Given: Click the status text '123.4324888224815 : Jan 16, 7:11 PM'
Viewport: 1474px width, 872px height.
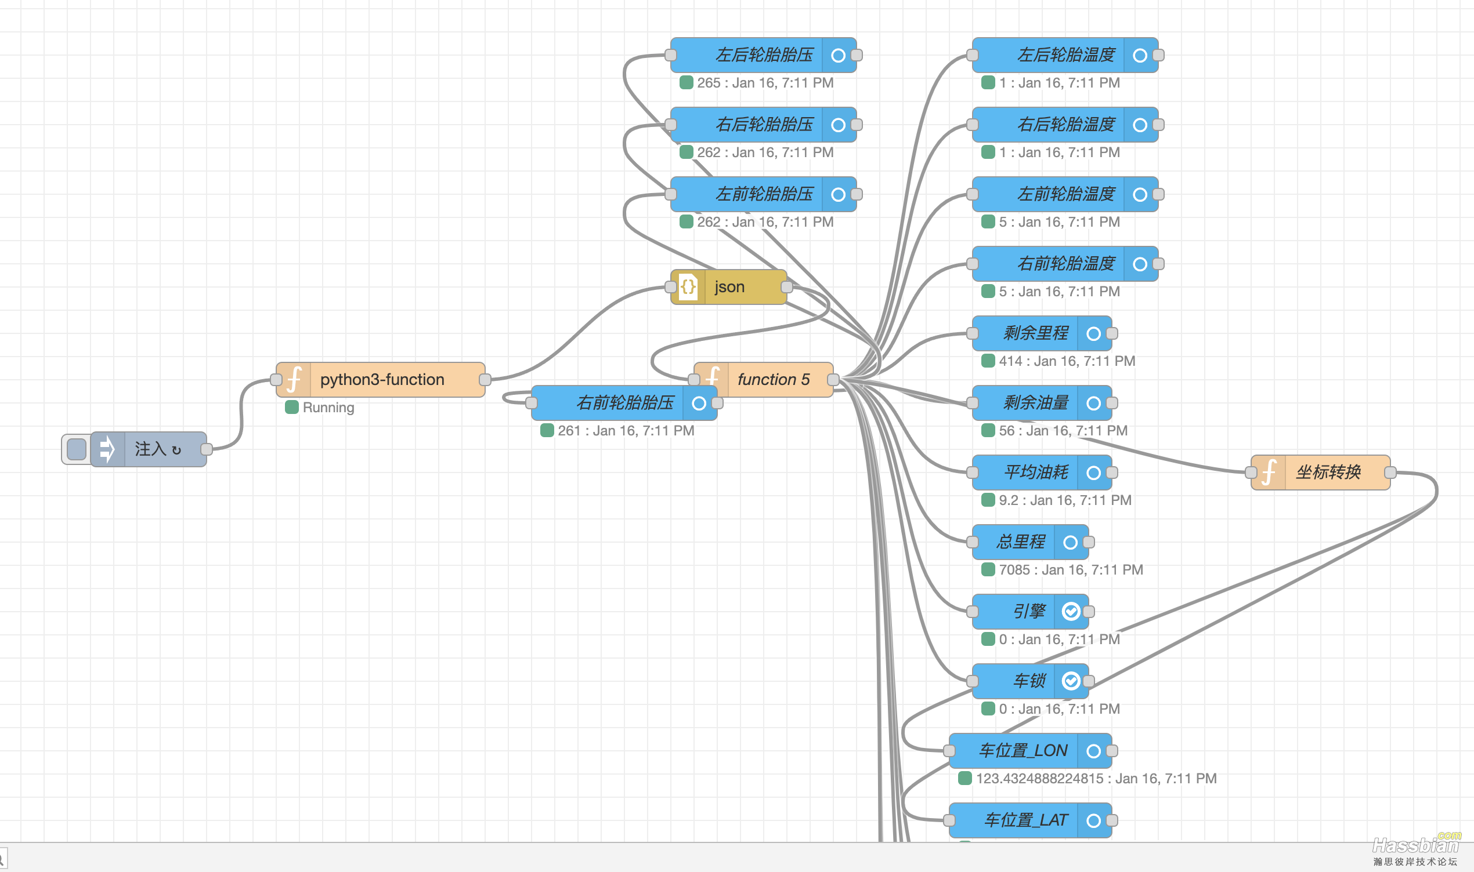Looking at the screenshot, I should 1096,779.
